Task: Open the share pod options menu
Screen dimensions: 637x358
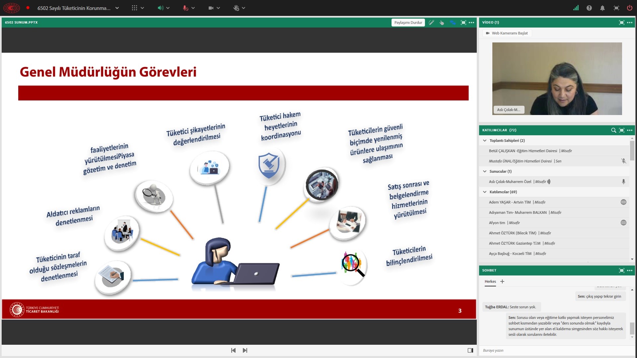Action: tap(471, 23)
